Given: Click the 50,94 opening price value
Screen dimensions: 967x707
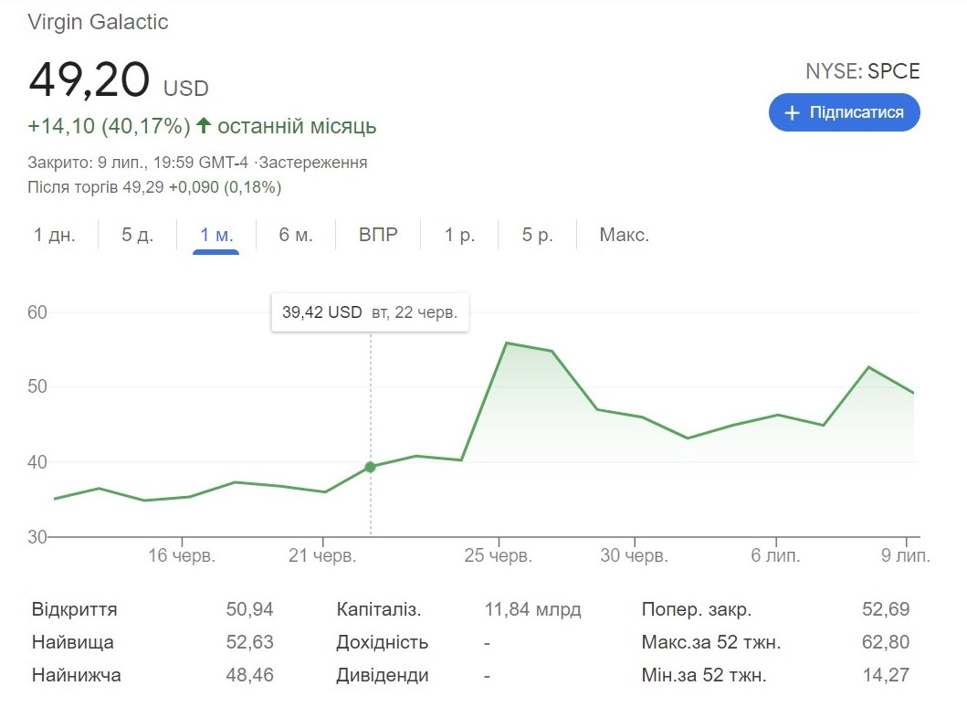Looking at the screenshot, I should (249, 609).
